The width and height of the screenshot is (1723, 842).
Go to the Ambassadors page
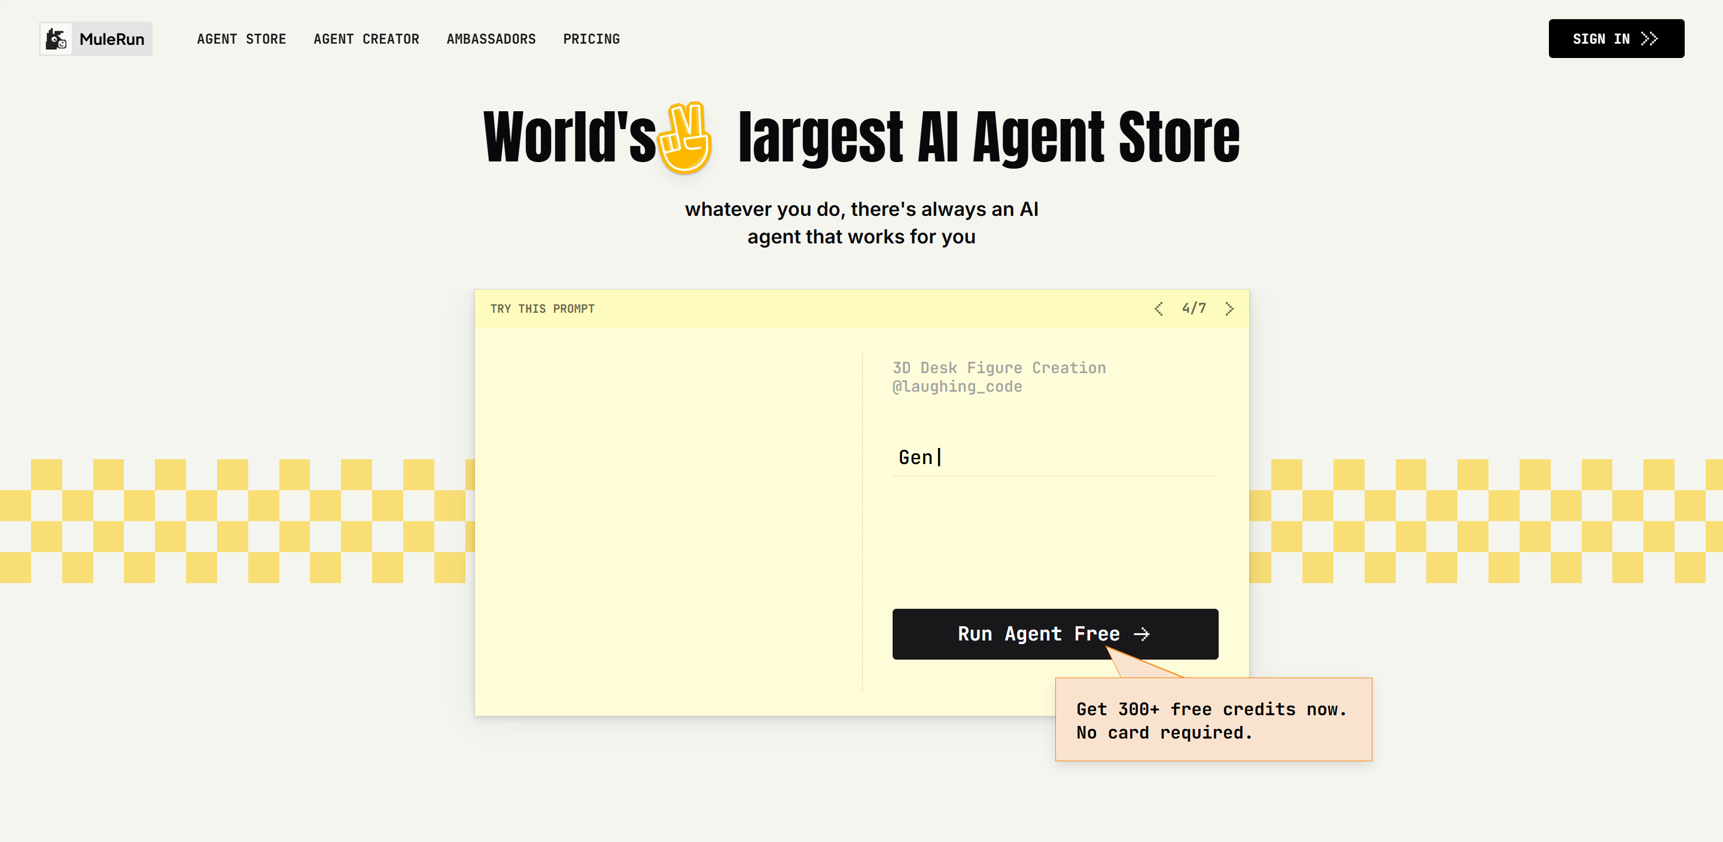(x=491, y=39)
